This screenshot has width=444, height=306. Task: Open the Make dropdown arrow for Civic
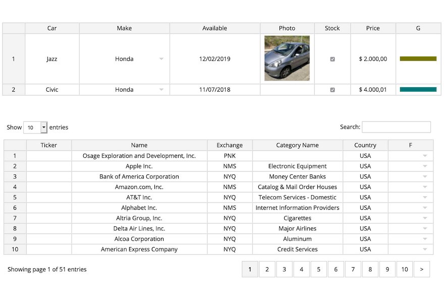(x=161, y=90)
